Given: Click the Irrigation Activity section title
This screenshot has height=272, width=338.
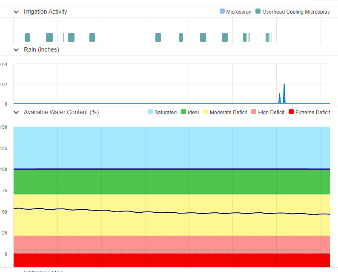Looking at the screenshot, I should [x=46, y=12].
